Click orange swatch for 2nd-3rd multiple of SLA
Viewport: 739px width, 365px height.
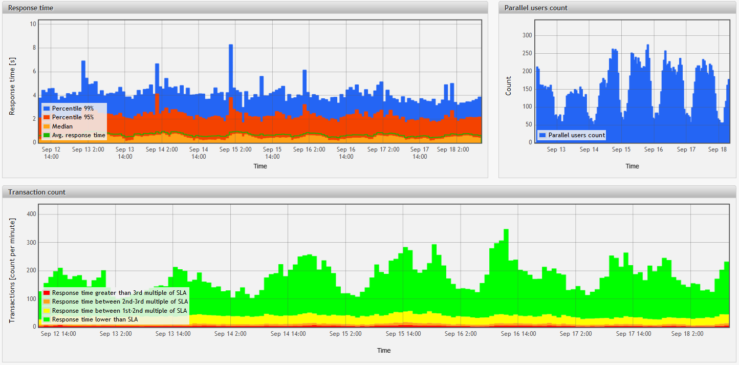pyautogui.click(x=47, y=302)
